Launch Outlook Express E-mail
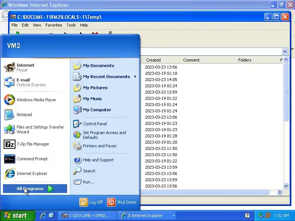 click(35, 82)
